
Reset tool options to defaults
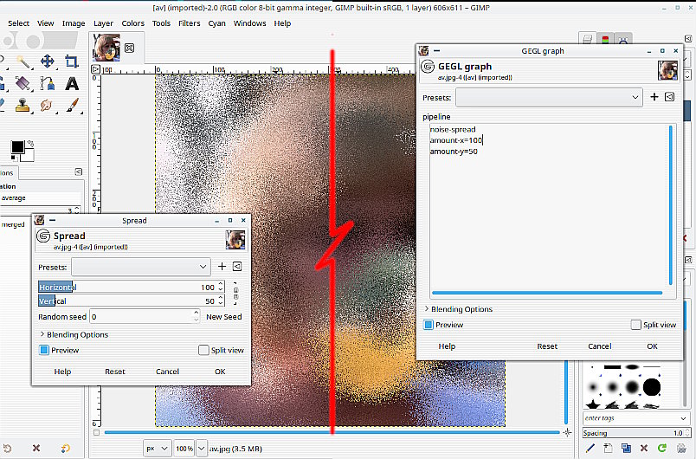pos(66,449)
